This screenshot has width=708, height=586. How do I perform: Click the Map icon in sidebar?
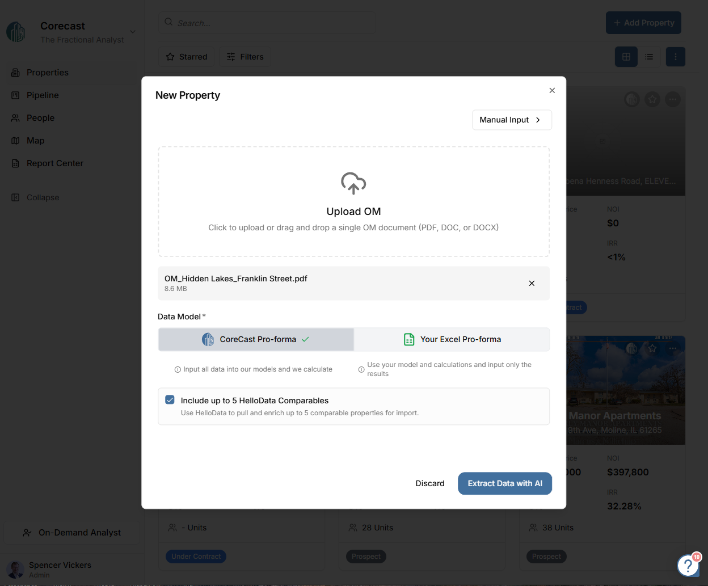(15, 141)
